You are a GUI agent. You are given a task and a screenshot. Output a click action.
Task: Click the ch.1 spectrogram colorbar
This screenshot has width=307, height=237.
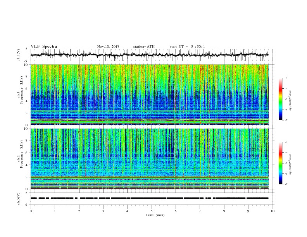(x=281, y=99)
